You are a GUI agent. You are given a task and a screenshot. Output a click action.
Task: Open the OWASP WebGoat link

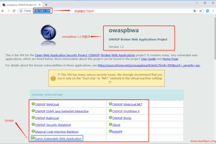pos(47,105)
